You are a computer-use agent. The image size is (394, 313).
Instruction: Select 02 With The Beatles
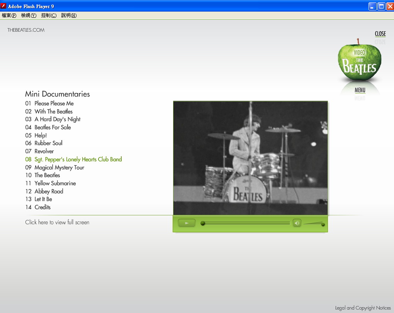pos(49,112)
